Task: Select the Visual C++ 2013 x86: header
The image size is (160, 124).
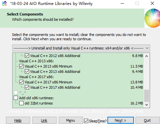Action: [x=36, y=61]
